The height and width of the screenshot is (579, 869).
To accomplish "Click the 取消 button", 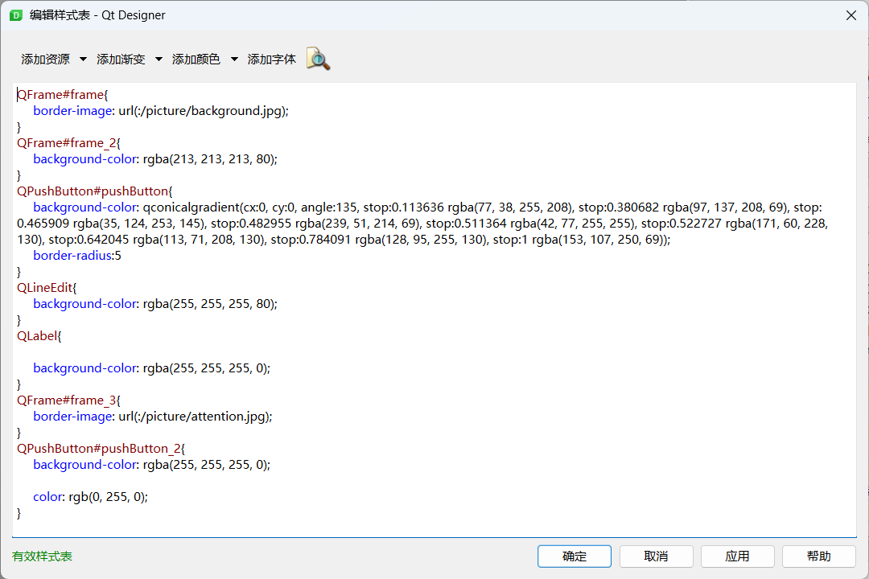I will coord(656,556).
